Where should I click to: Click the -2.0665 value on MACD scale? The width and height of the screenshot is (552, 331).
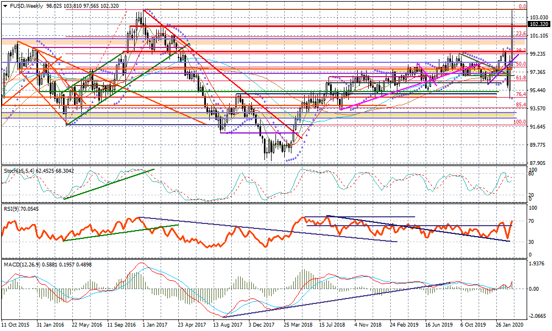[x=538, y=316]
